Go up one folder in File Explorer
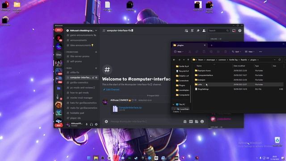Viewport: 286px width, 161px height. point(188,59)
